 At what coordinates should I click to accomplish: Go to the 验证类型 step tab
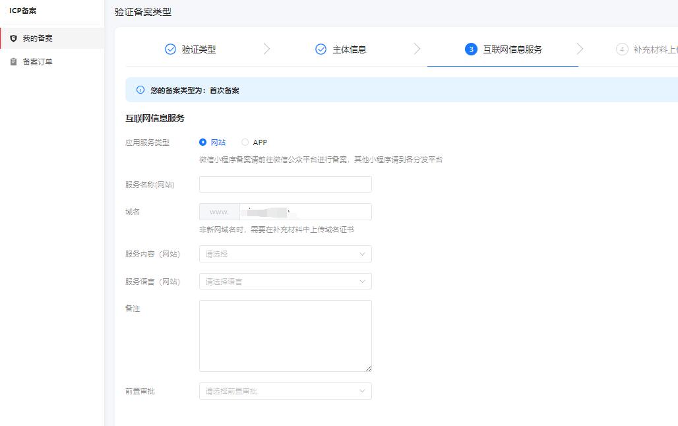pyautogui.click(x=190, y=49)
